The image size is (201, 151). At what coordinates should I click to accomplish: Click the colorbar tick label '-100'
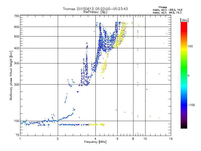pyautogui.click(x=191, y=105)
